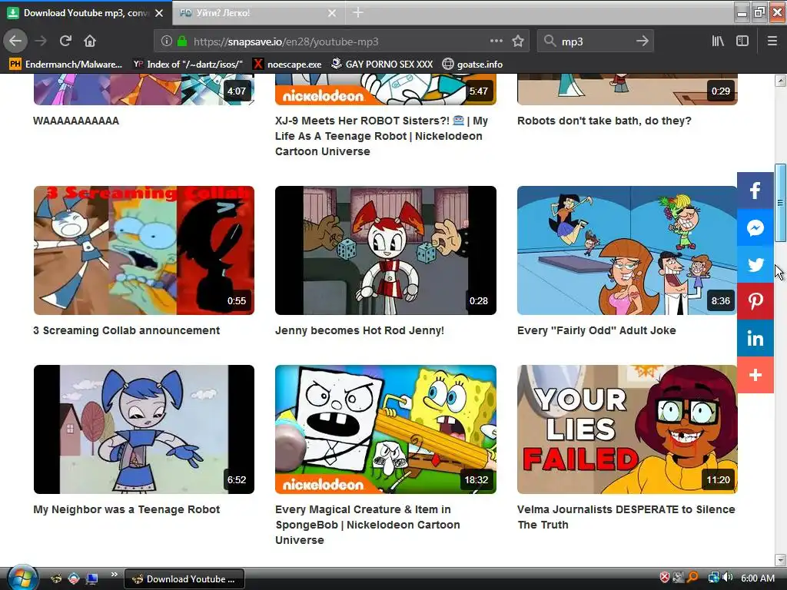Open a new tab with plus
This screenshot has height=590, width=787.
point(358,12)
